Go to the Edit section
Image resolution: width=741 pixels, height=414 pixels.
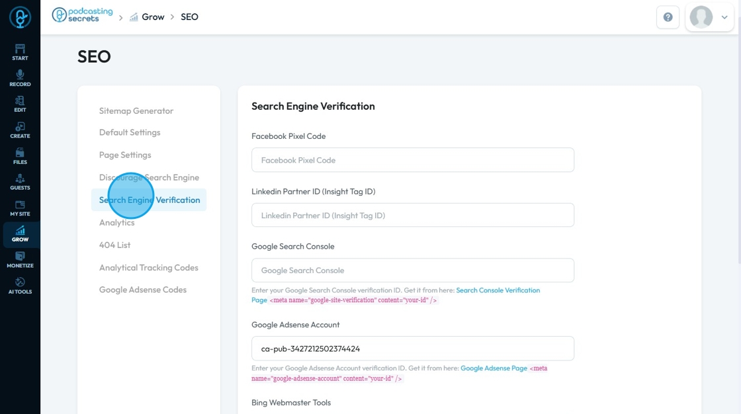pos(20,104)
